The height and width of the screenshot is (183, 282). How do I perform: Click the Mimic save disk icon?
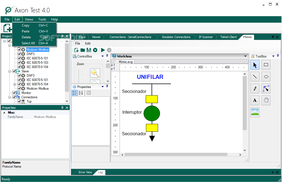pos(89,50)
